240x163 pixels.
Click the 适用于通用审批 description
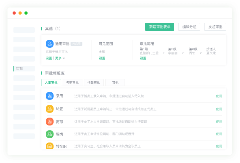(x=57, y=52)
